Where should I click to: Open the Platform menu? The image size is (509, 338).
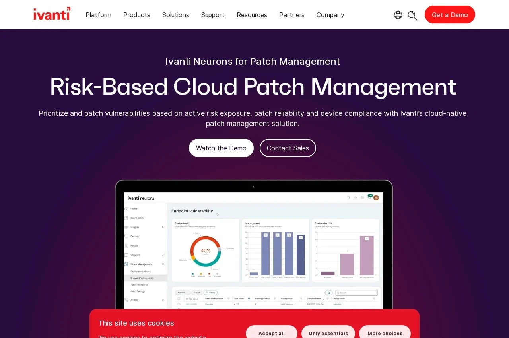99,15
